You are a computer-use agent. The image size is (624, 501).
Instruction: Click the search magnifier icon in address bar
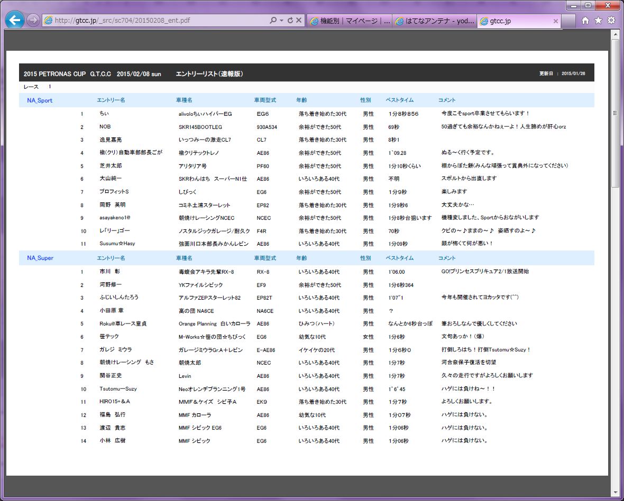coord(273,20)
